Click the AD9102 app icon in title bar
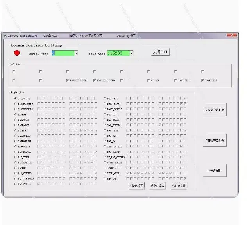 click(x=5, y=36)
